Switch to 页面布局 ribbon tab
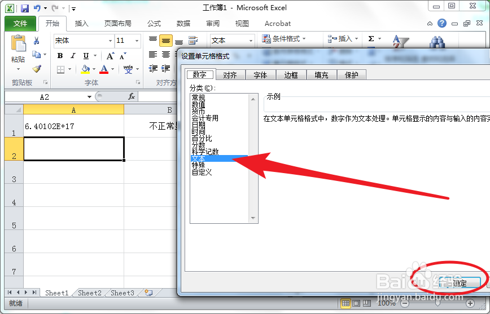 tap(118, 24)
